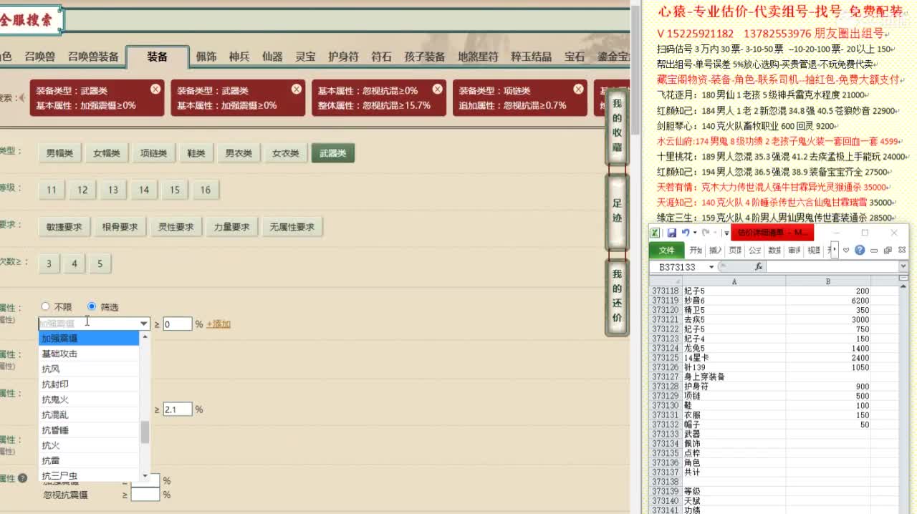Switch to the 数据 ribbon tab in Excel
The image size is (917, 514).
click(x=774, y=250)
